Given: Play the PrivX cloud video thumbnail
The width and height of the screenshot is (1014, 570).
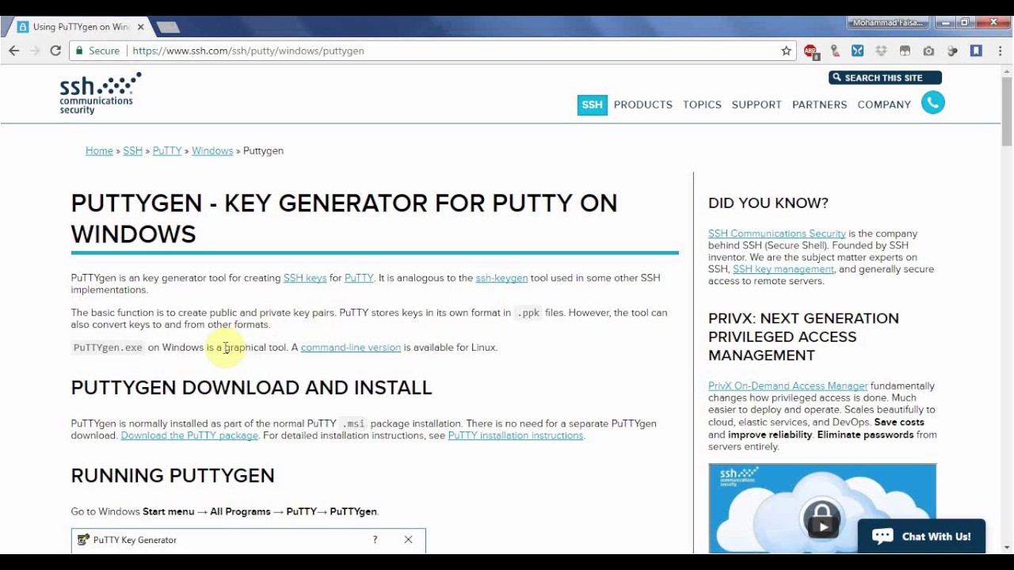Looking at the screenshot, I should tap(822, 526).
